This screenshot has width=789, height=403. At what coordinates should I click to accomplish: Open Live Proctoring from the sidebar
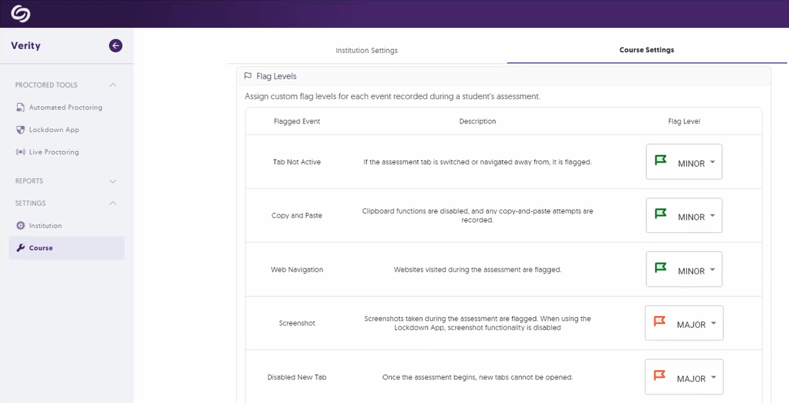pyautogui.click(x=20, y=152)
